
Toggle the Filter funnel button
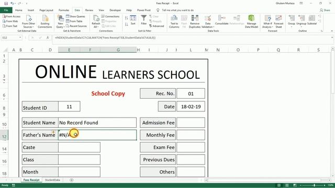pos(144,20)
